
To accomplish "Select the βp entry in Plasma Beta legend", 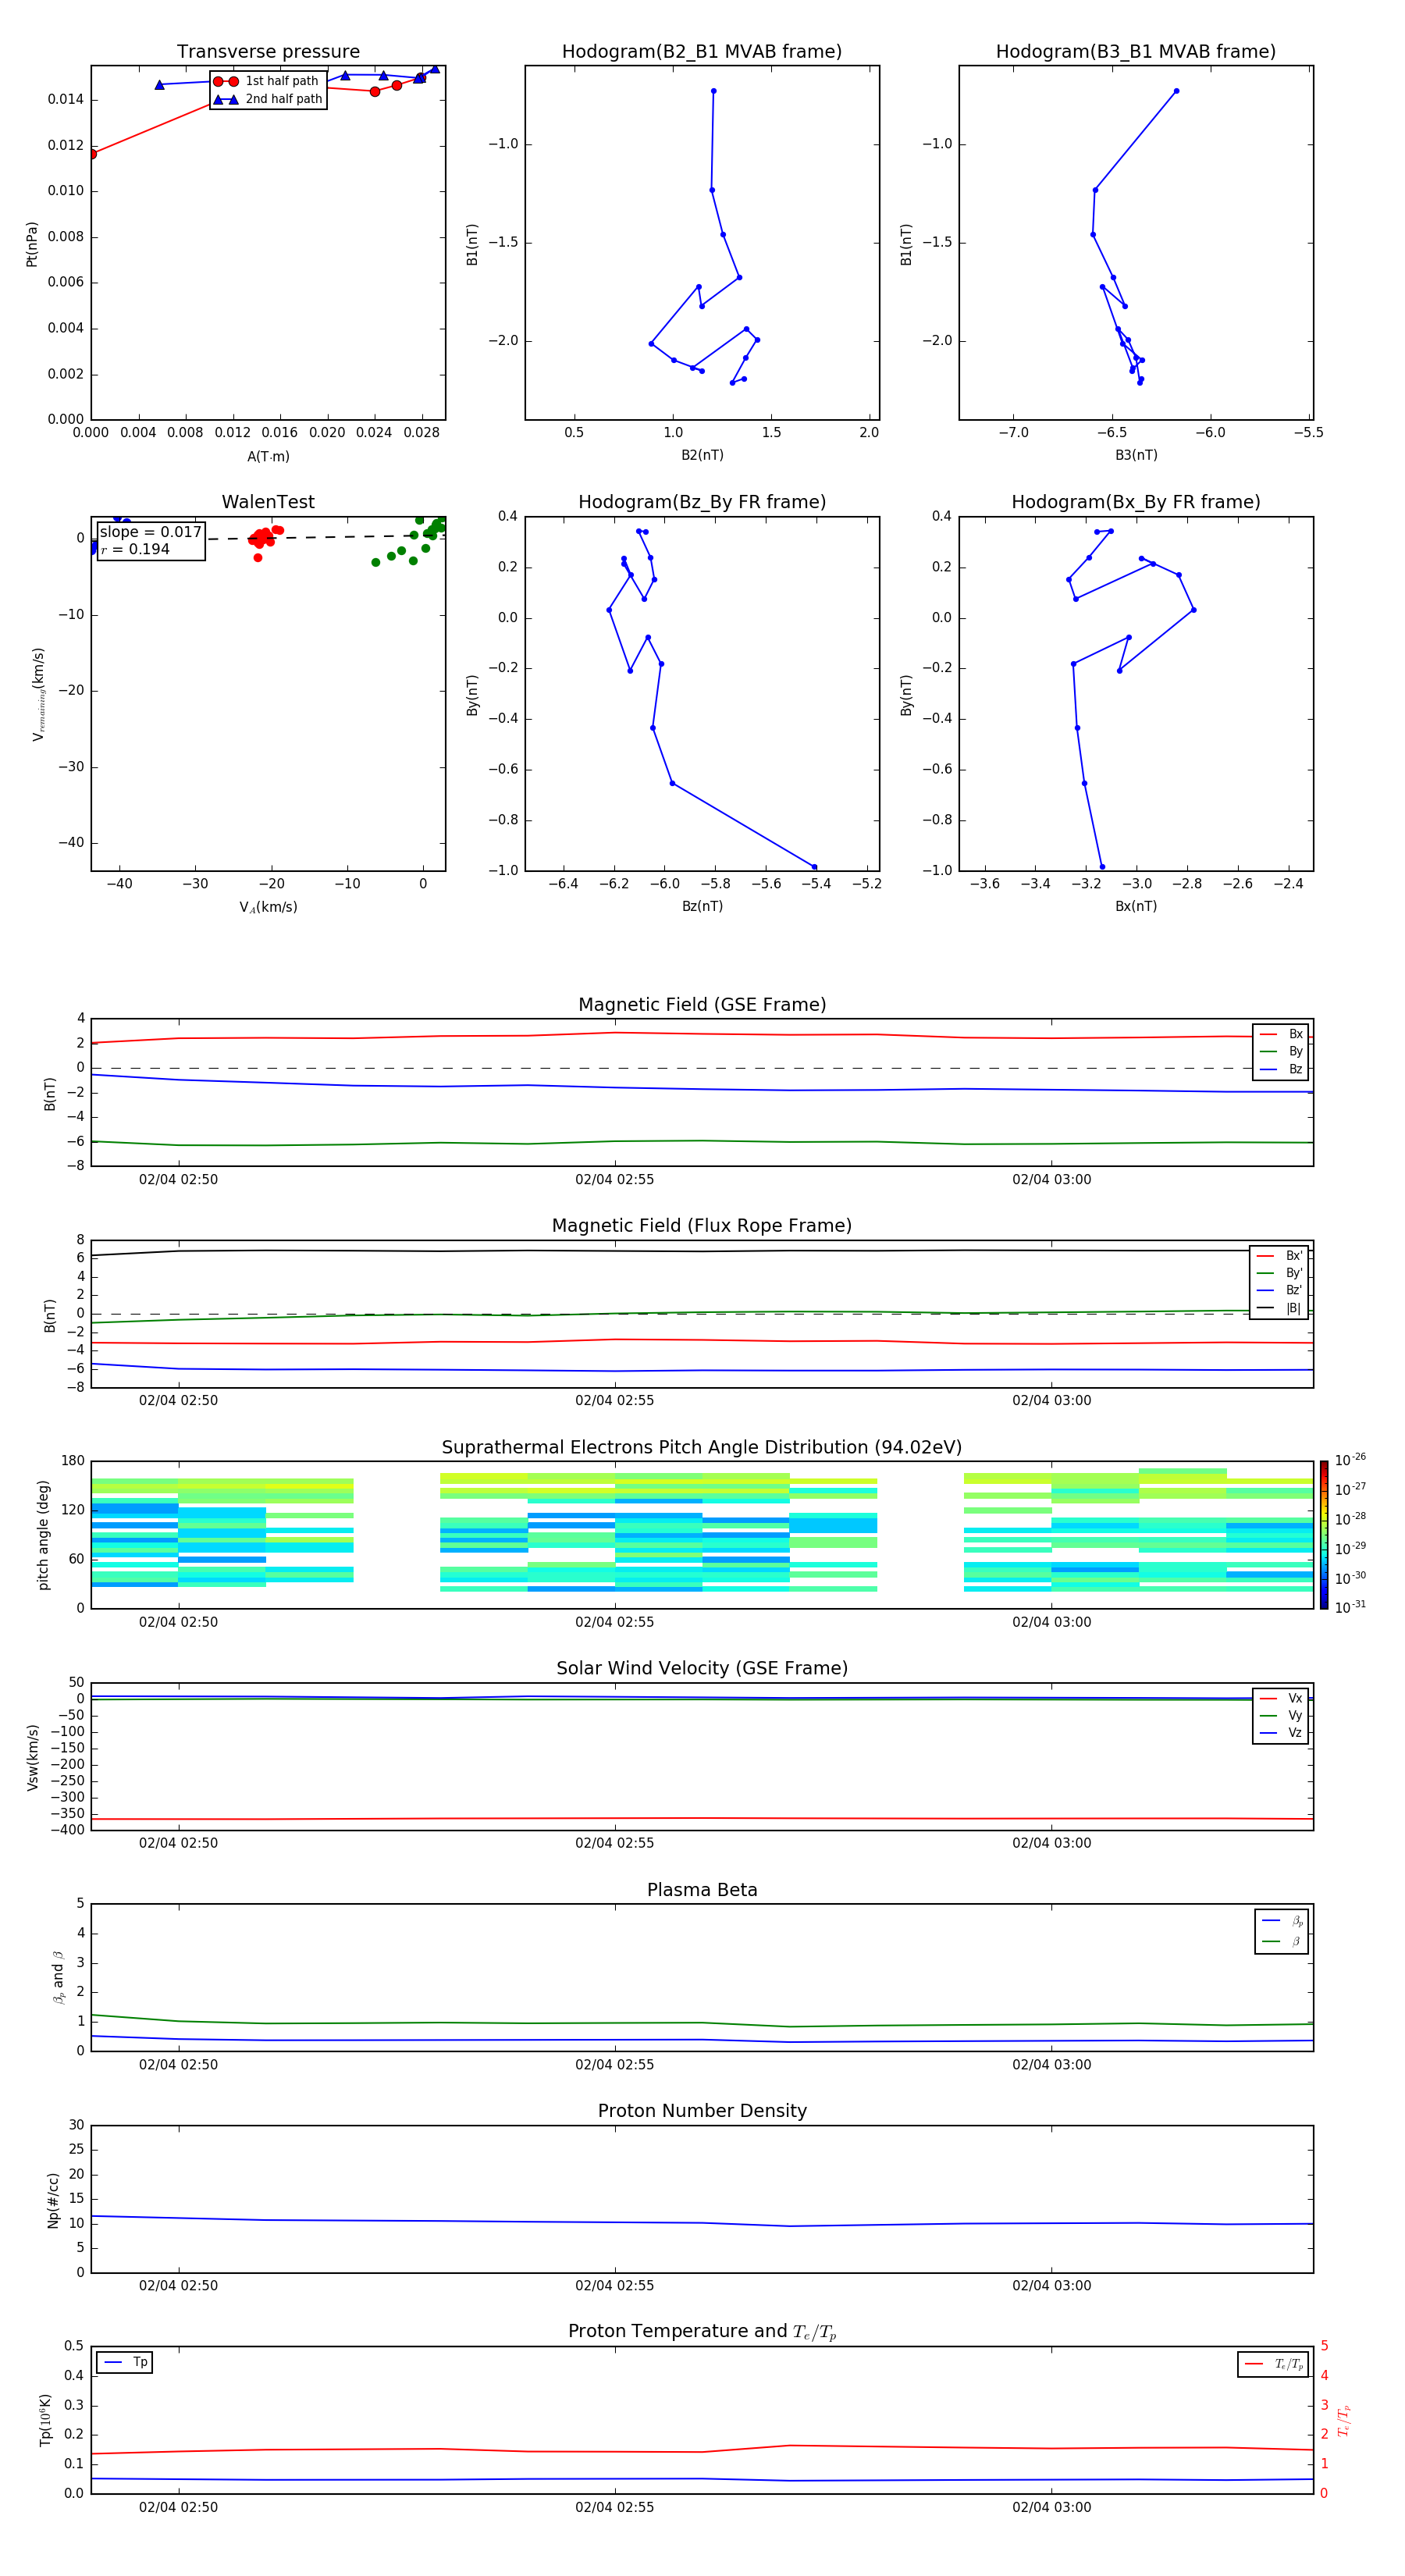I will (1282, 1921).
